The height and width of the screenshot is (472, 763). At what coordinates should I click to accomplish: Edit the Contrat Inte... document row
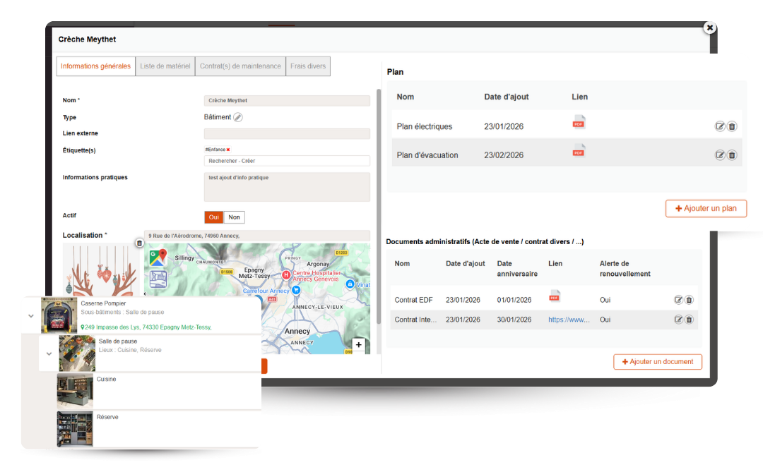678,320
